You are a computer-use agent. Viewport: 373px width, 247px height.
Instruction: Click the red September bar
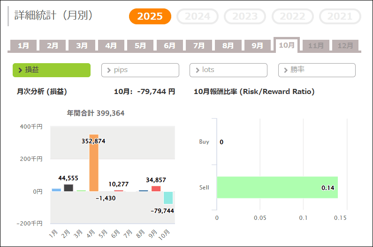156,189
